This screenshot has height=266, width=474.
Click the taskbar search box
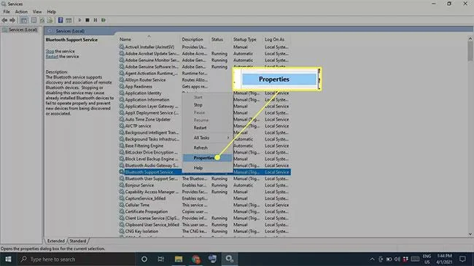[76, 259]
